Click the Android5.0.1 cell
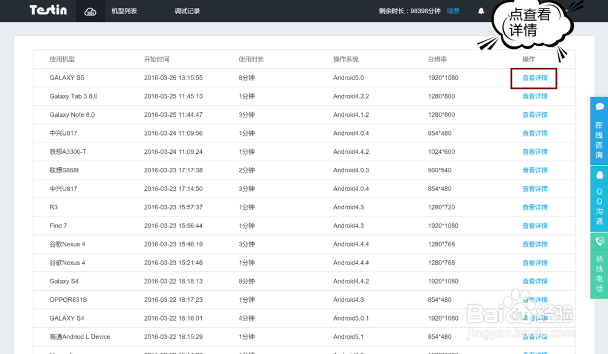This screenshot has height=354, width=608. [x=351, y=318]
